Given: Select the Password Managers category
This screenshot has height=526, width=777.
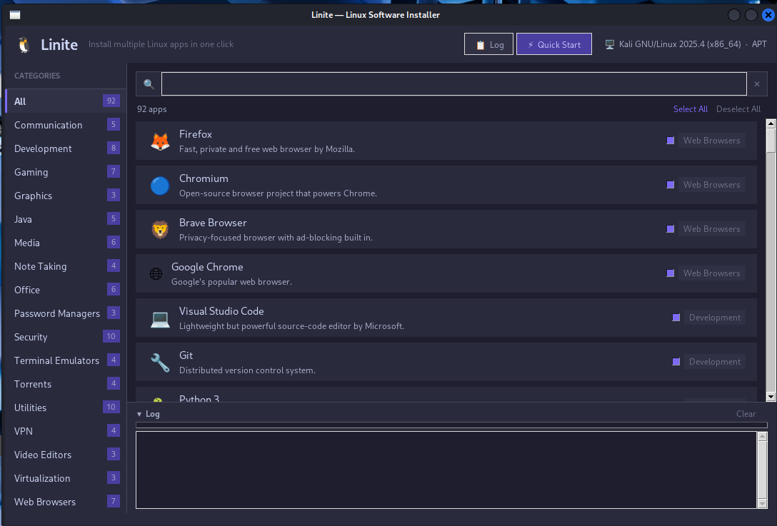Looking at the screenshot, I should click(x=64, y=313).
